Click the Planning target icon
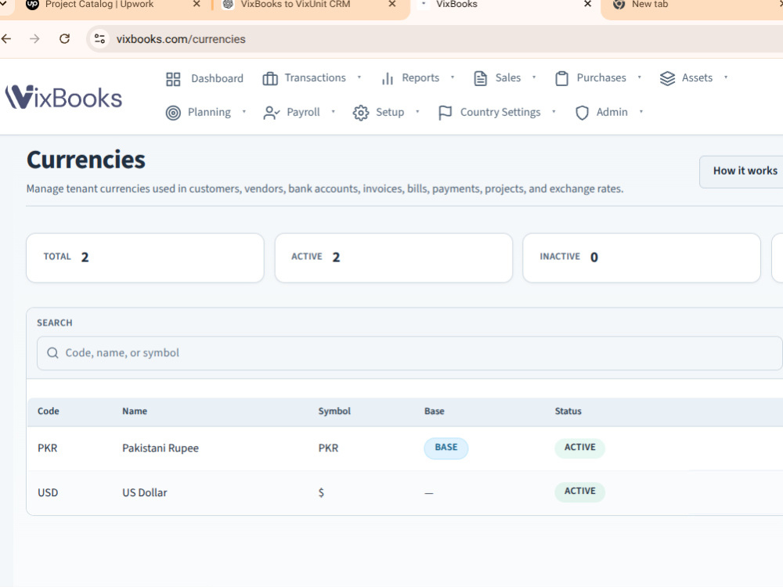The image size is (783, 587). click(x=173, y=113)
